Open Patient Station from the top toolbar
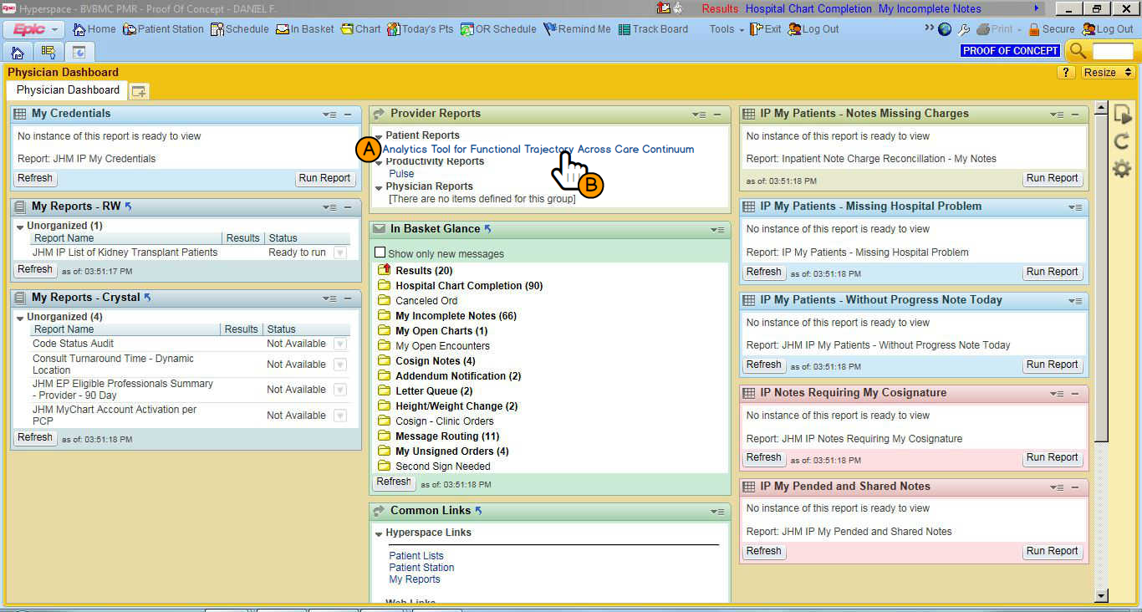1142x612 pixels. pos(163,29)
